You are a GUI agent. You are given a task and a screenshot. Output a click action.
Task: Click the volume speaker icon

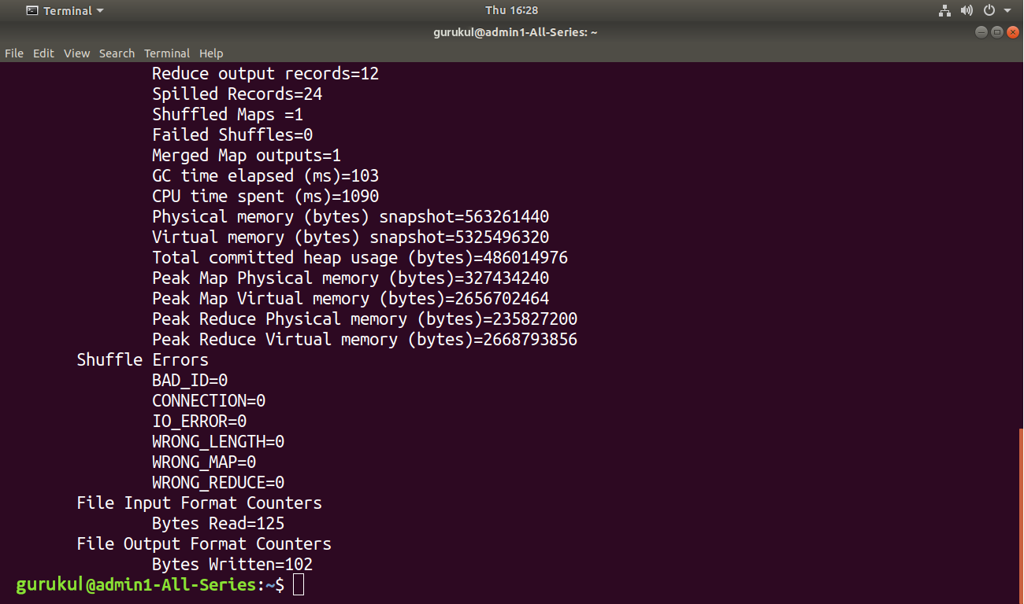point(966,11)
